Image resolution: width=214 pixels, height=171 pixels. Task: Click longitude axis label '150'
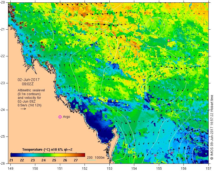[35, 169]
